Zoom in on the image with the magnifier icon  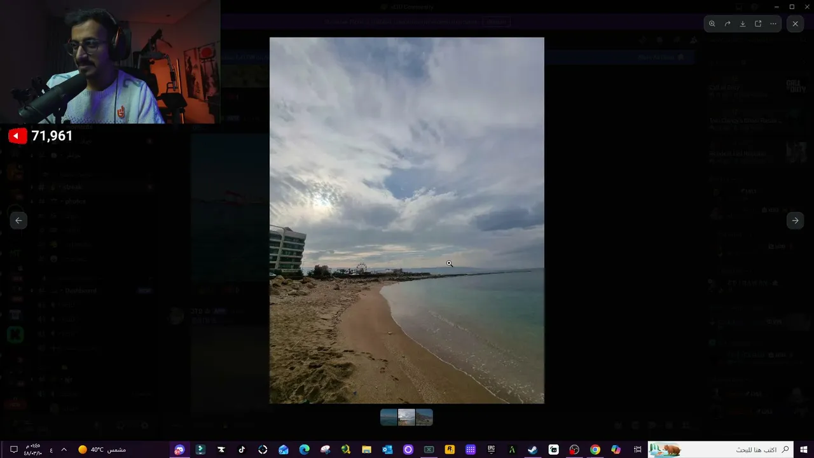click(x=712, y=24)
